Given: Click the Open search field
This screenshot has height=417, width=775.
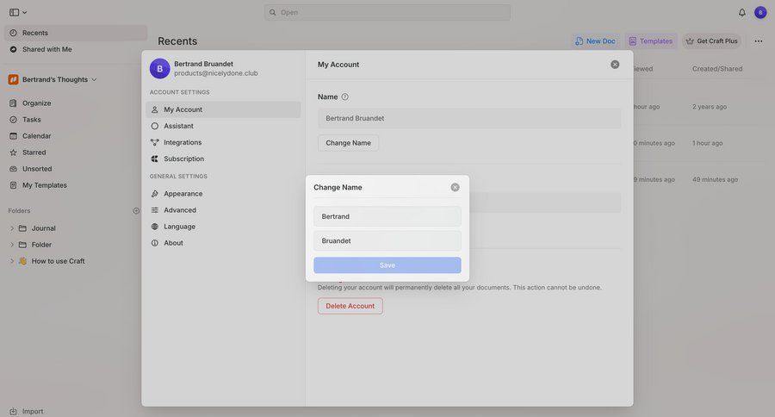Looking at the screenshot, I should coord(387,12).
